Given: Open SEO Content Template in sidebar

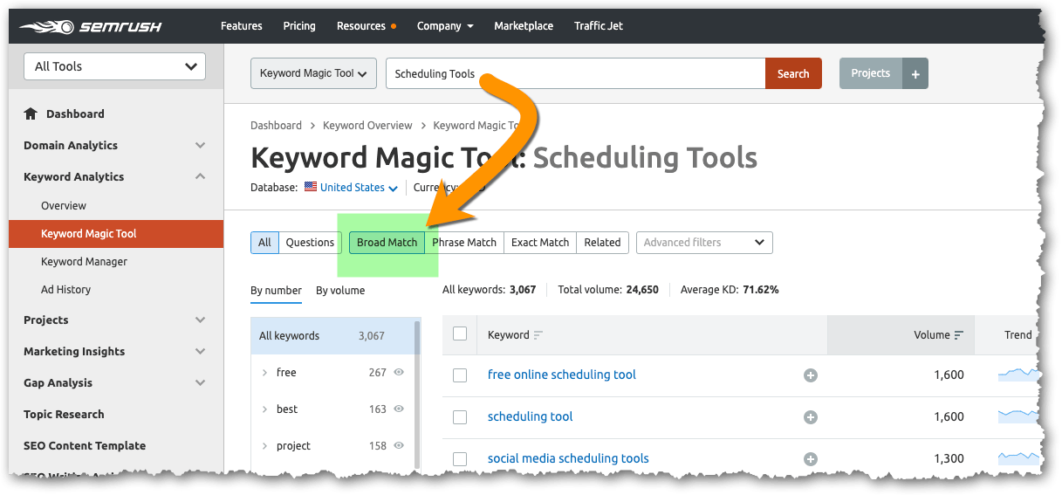Looking at the screenshot, I should (x=85, y=446).
